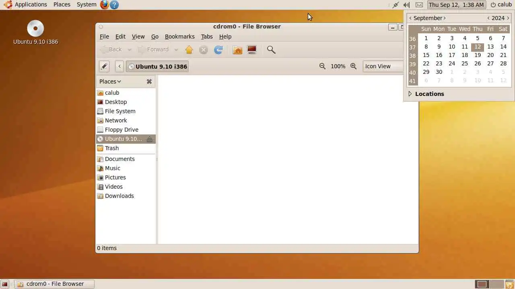
Task: Open the mail envelope indicator
Action: tap(419, 5)
